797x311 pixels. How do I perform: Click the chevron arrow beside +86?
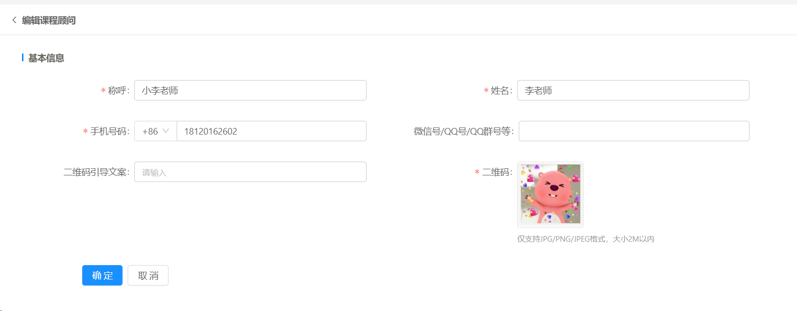click(x=166, y=131)
